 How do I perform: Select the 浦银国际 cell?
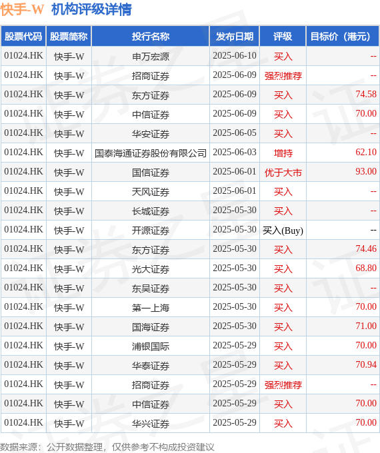[151, 346]
